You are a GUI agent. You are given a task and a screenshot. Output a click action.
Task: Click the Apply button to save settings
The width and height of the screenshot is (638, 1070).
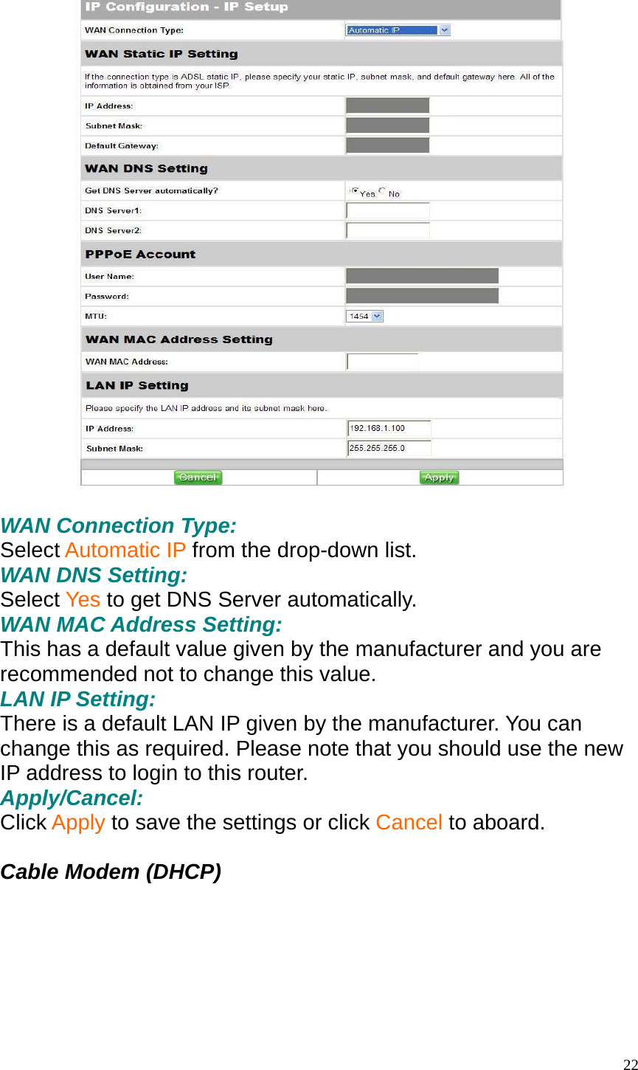[x=438, y=477]
